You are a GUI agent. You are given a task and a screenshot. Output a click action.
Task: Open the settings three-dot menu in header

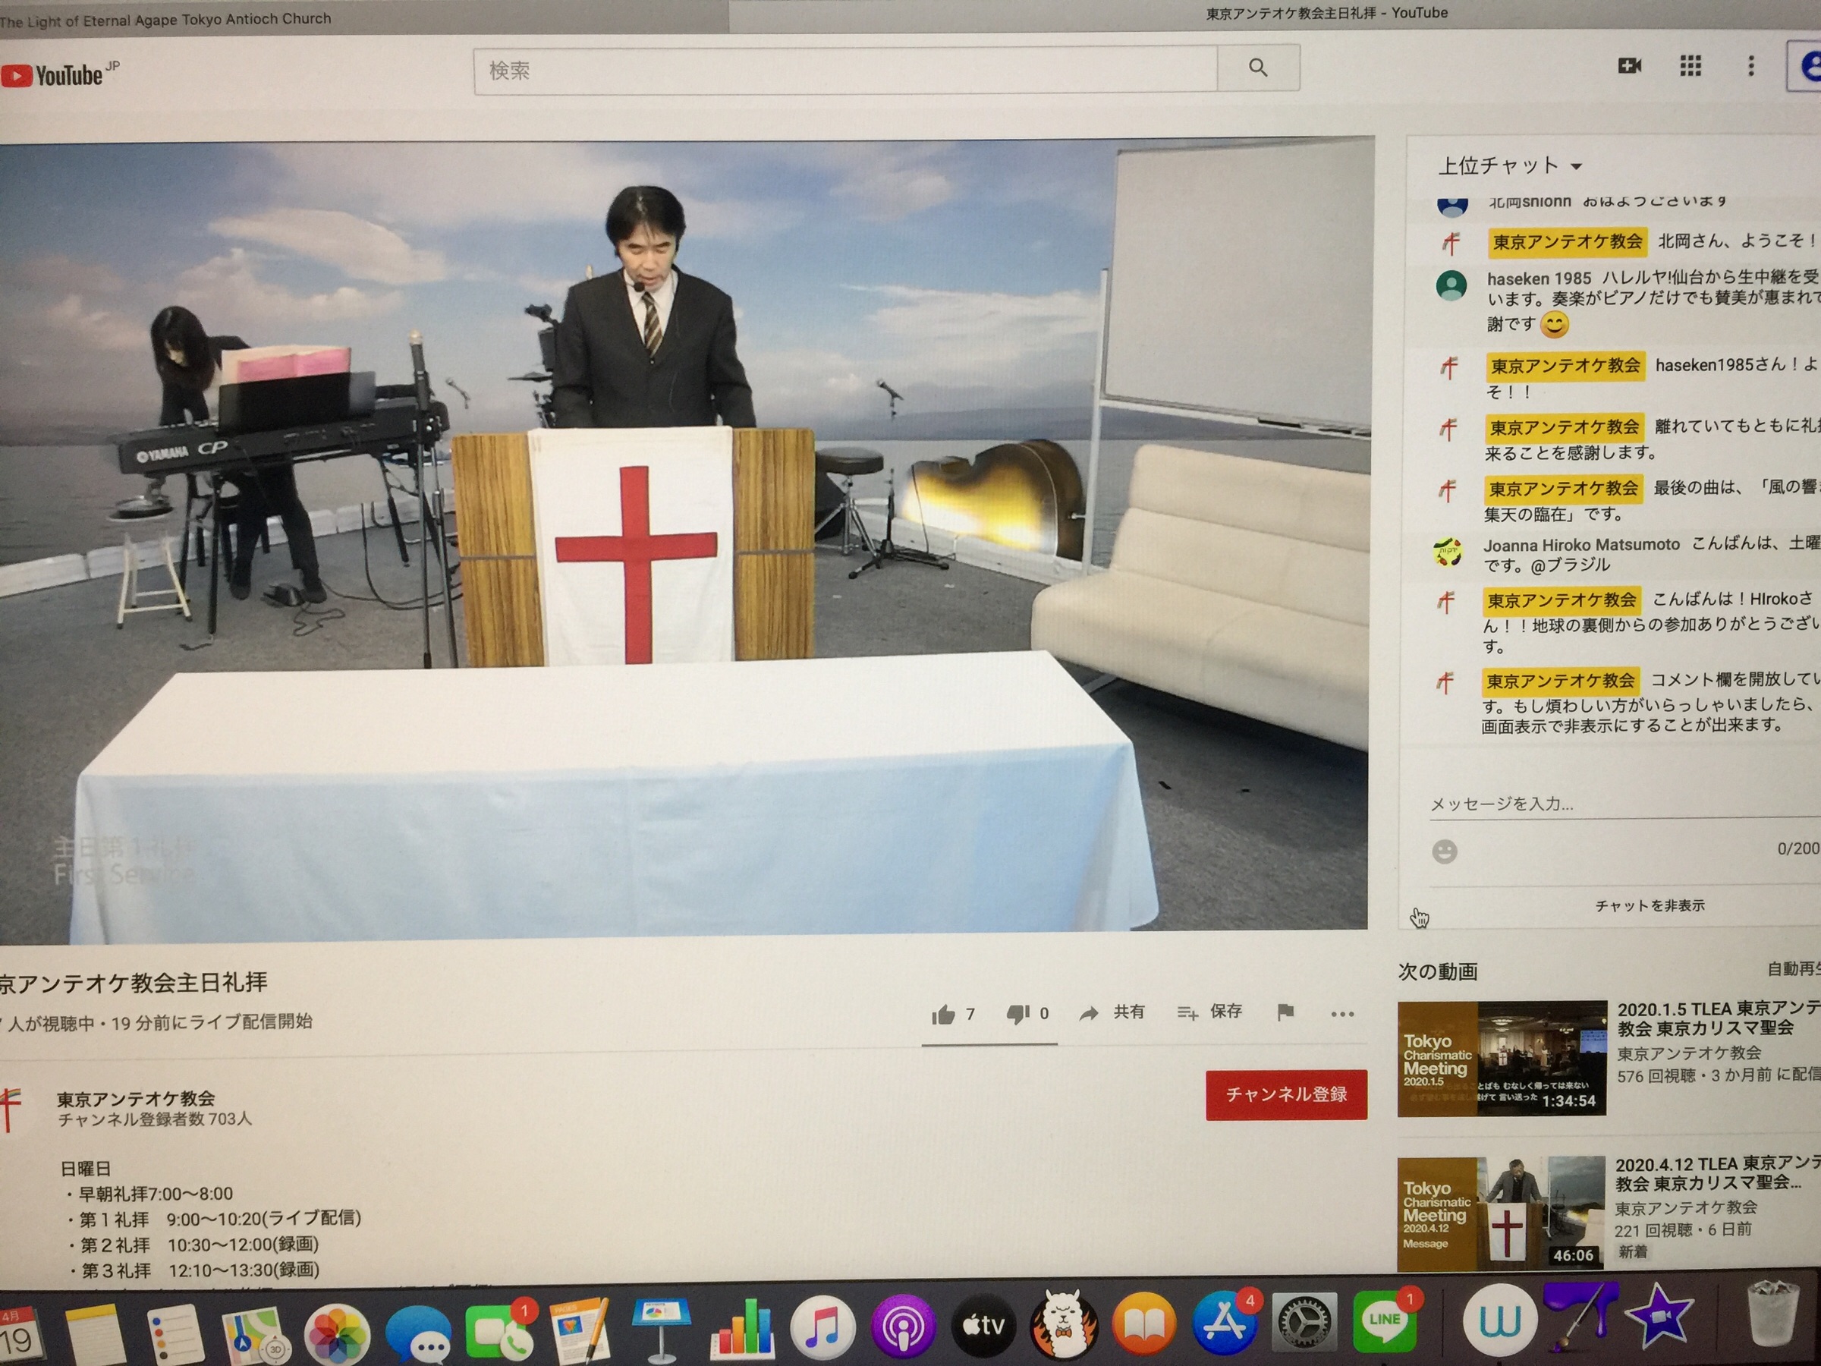(x=1751, y=66)
